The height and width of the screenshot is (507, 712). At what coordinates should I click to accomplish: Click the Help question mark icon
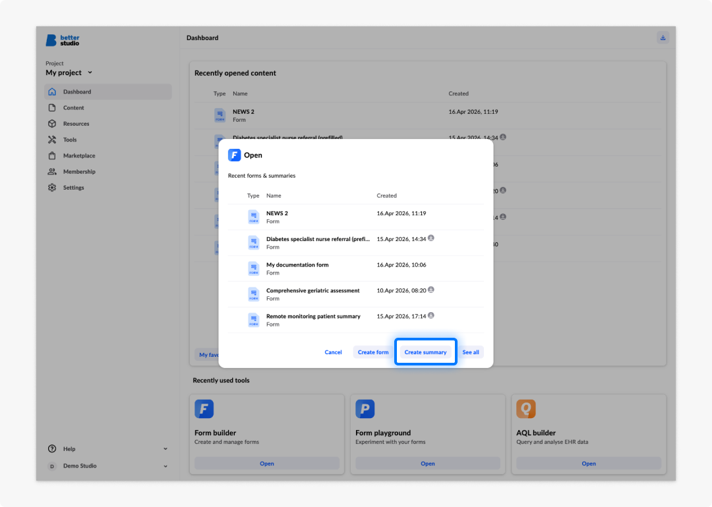[52, 448]
